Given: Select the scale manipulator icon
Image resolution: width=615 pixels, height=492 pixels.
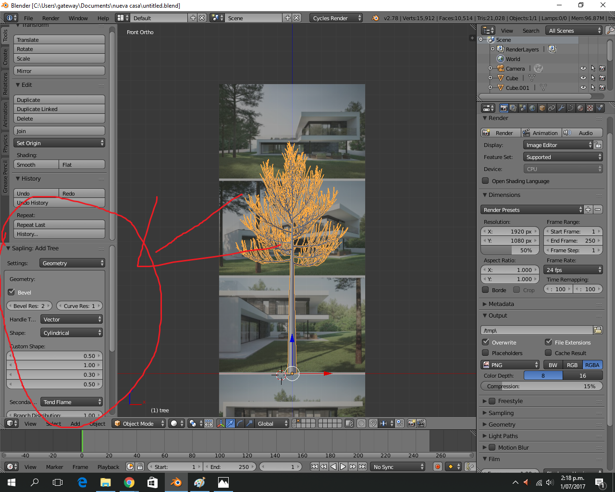Looking at the screenshot, I should click(x=249, y=423).
